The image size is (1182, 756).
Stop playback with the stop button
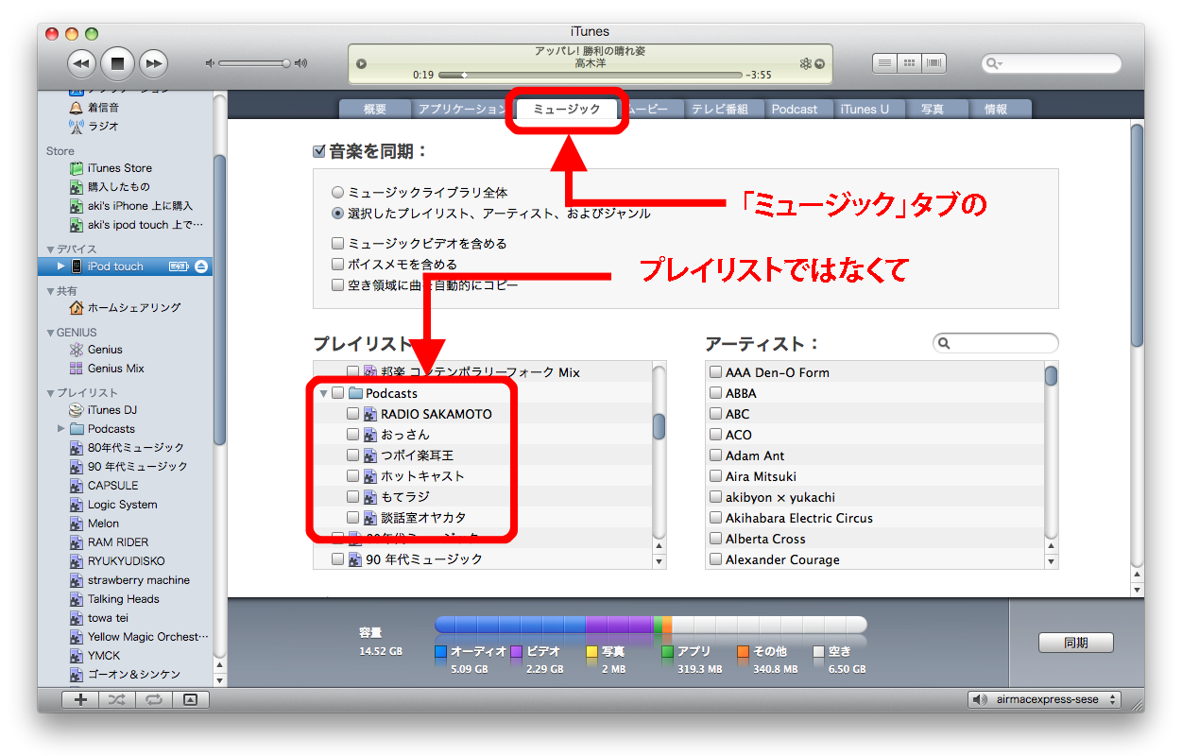pyautogui.click(x=117, y=63)
